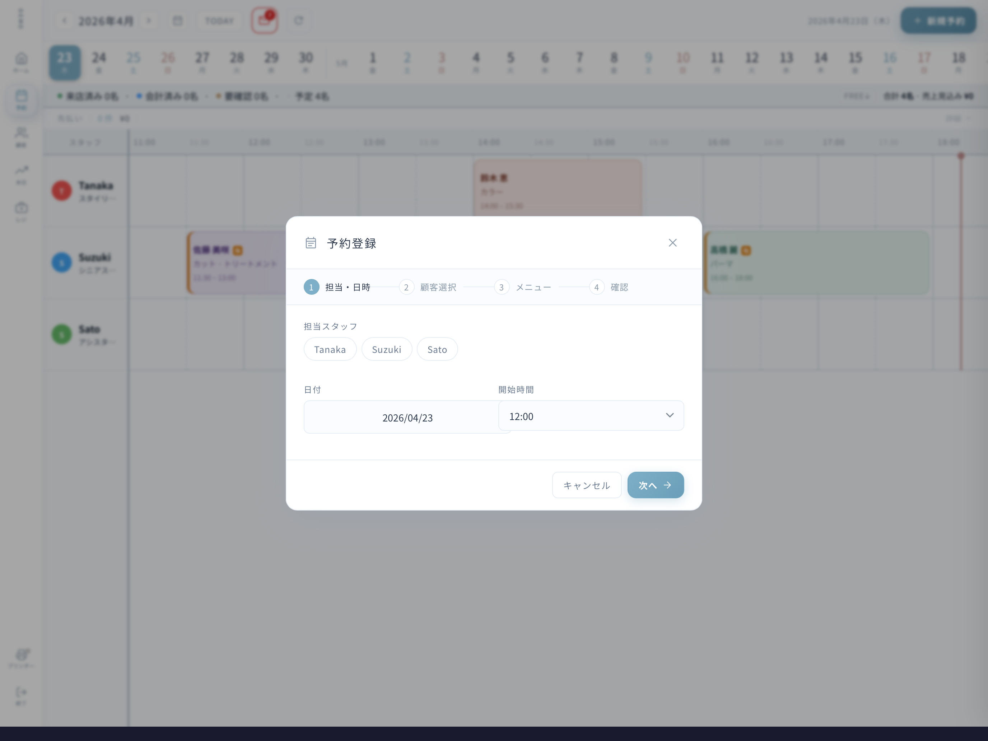Select date 24 in the date strip
This screenshot has height=741, width=988.
coord(99,62)
